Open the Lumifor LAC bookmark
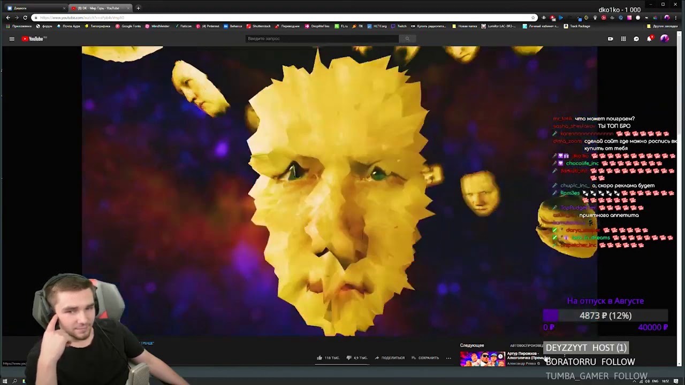This screenshot has height=385, width=685. point(498,26)
